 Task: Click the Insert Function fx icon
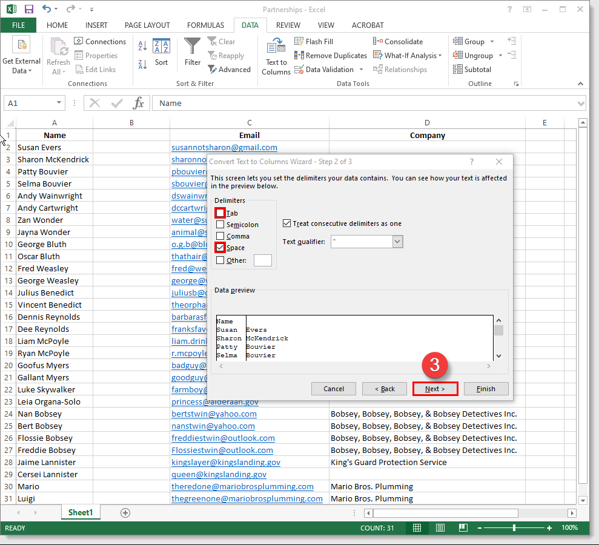138,103
